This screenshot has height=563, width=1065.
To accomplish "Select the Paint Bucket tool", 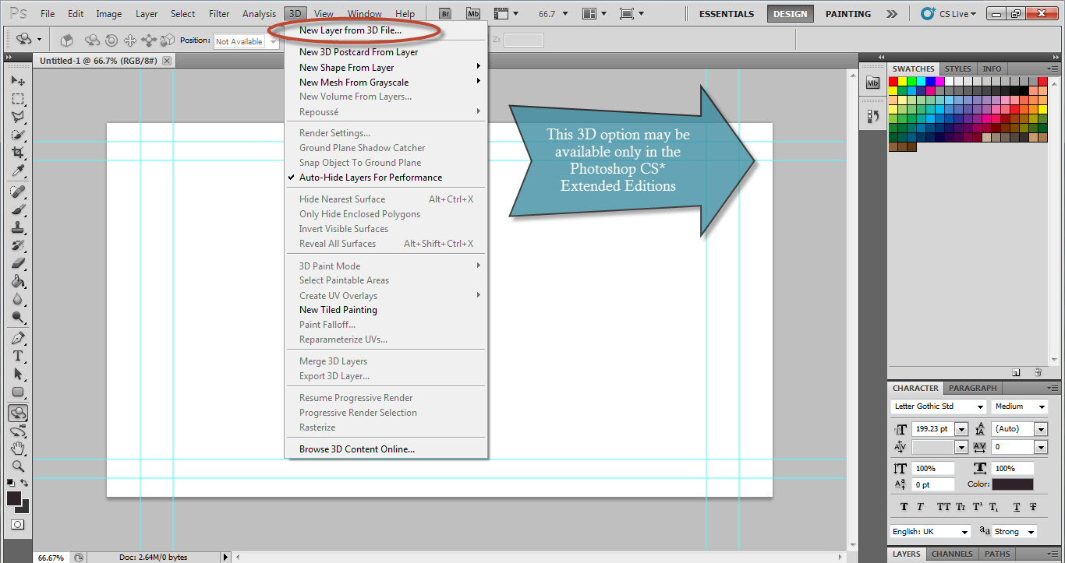I will 17,281.
